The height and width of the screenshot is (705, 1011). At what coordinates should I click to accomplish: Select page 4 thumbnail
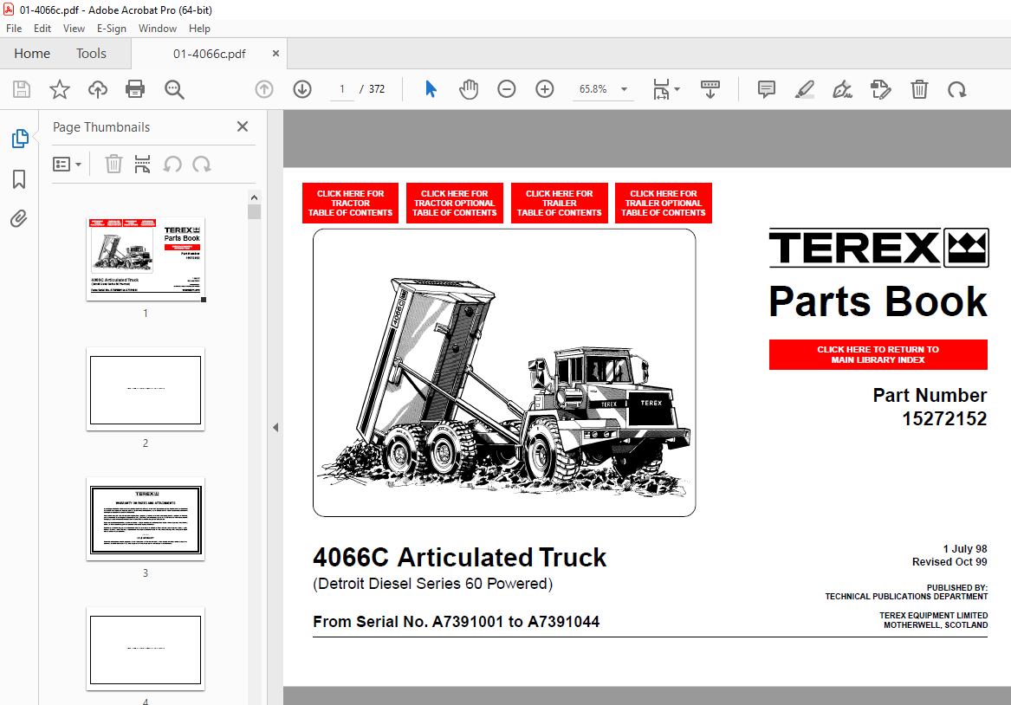146,649
